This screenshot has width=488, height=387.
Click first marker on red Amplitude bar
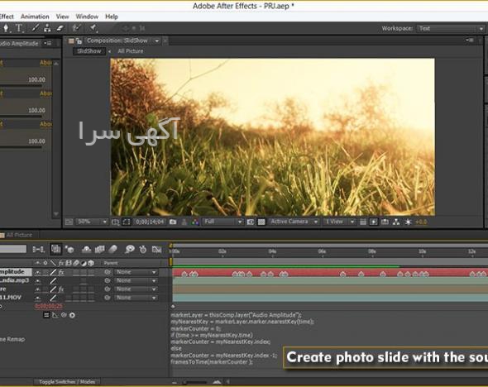pyautogui.click(x=184, y=274)
